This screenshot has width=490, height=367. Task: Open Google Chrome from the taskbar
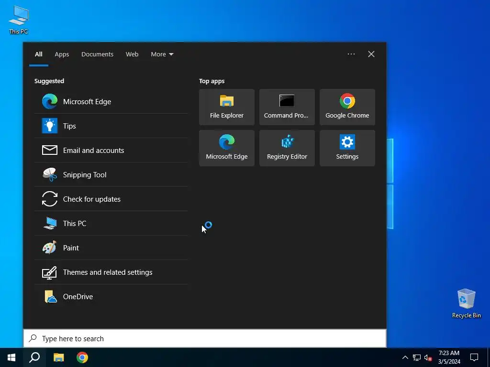click(82, 357)
